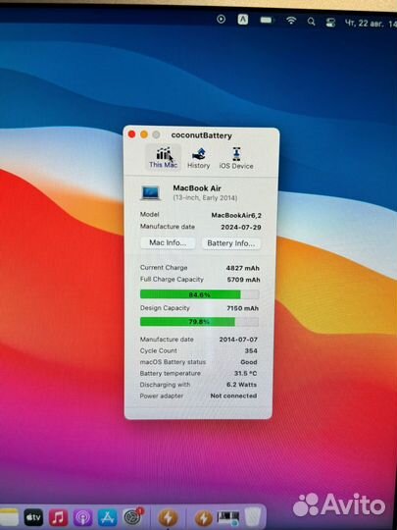Screen dimensions: 397x530
Task: Open Podcasts from the Dock
Action: click(x=82, y=517)
